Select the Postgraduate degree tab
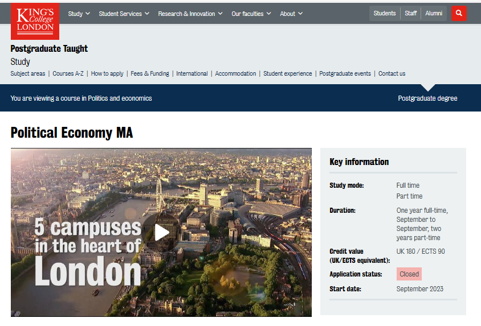 coord(427,98)
